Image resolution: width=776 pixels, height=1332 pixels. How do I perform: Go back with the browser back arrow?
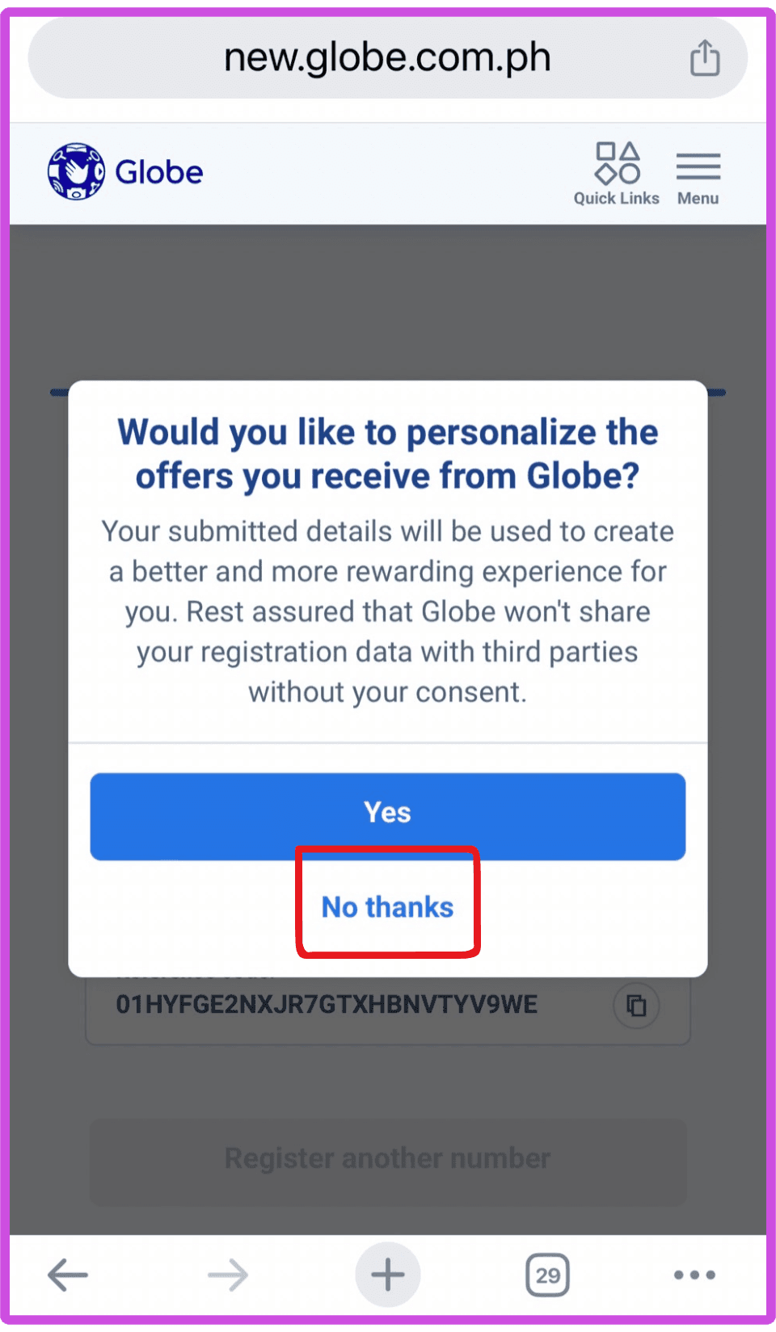(x=68, y=1275)
